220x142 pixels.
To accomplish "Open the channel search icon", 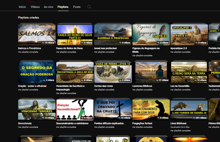I will click(89, 7).
